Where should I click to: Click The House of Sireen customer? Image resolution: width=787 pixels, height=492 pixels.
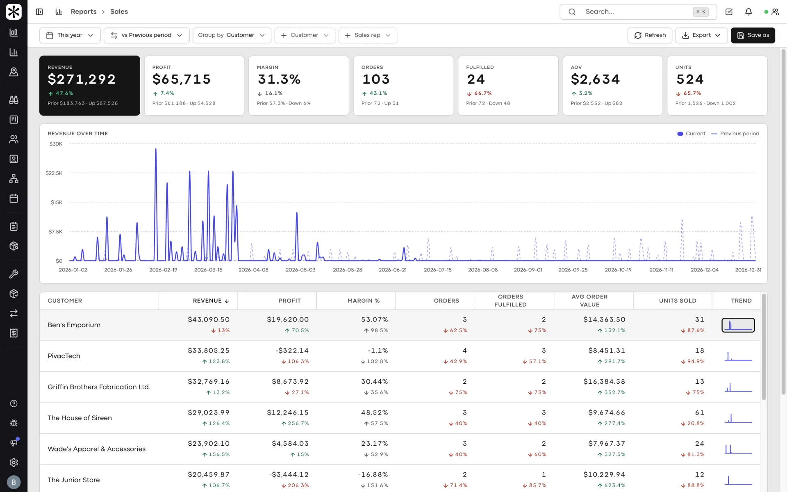[x=80, y=418]
